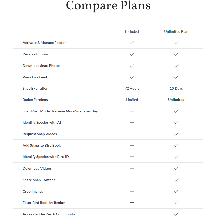Image resolution: width=221 pixels, height=221 pixels.
Task: Click the Unlimited Plan checkmark for Receive Photos
Action: tap(176, 54)
